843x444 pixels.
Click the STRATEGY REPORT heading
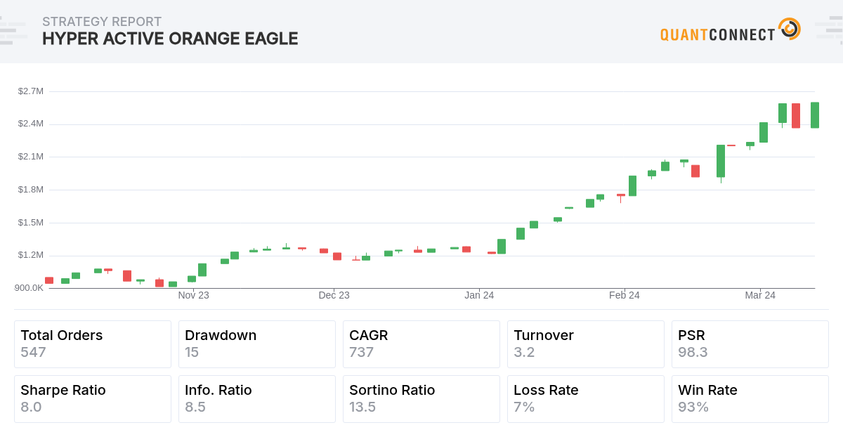(x=102, y=22)
